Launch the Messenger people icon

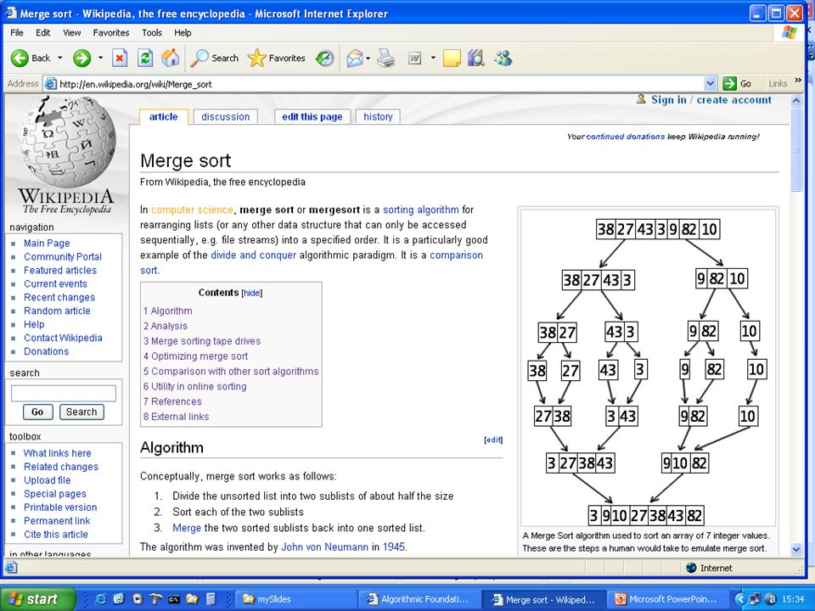coord(503,58)
